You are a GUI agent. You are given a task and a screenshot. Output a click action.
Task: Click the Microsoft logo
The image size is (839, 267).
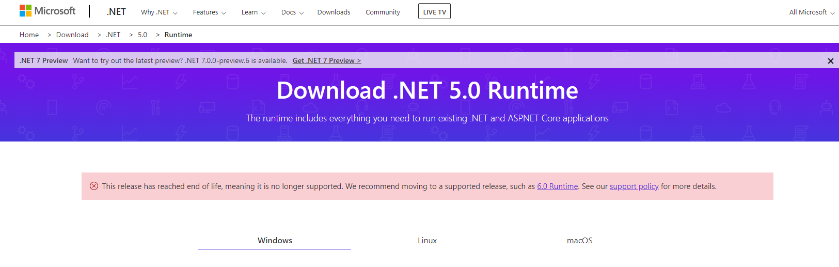tap(48, 11)
